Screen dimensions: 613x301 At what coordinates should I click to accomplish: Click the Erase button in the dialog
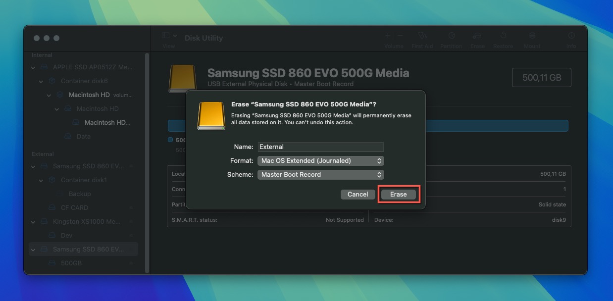pos(398,194)
